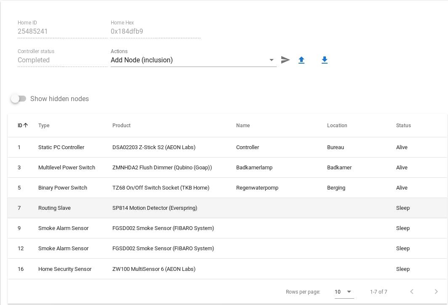This screenshot has height=305, width=448.
Task: Sort by the Location column header
Action: pos(337,126)
